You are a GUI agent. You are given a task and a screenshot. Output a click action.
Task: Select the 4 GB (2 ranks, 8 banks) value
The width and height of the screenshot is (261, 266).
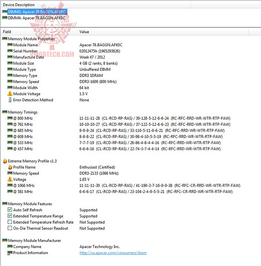pyautogui.click(x=99, y=63)
